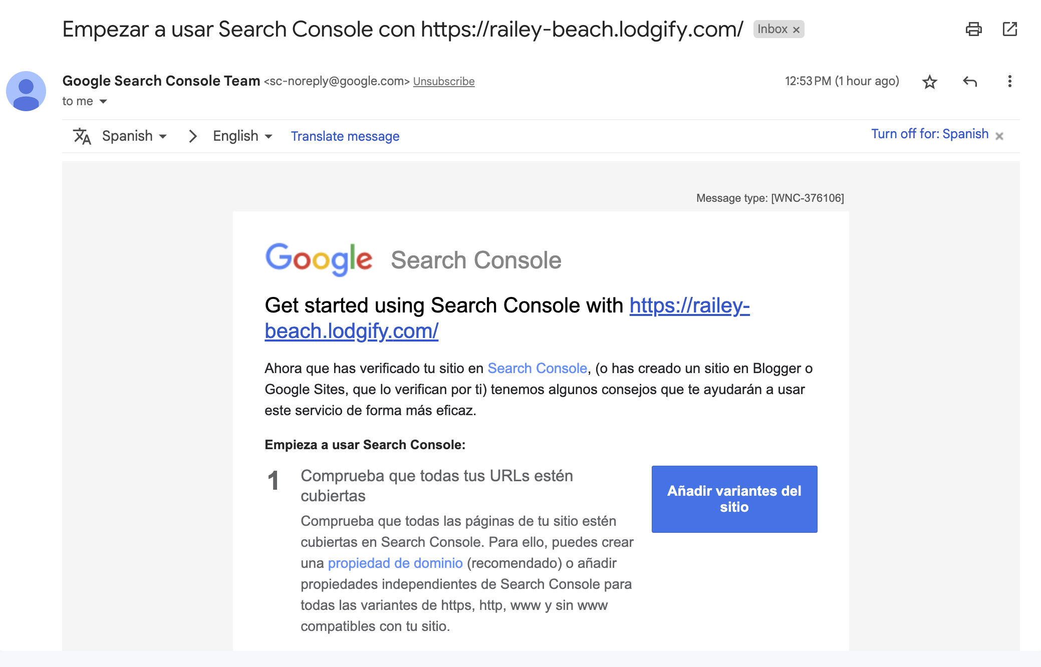Turn off translation for Spanish
Viewport: 1041px width, 667px height.
[x=929, y=134]
